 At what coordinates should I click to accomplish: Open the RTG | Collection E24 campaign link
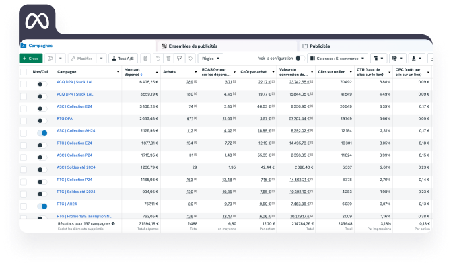(x=75, y=143)
